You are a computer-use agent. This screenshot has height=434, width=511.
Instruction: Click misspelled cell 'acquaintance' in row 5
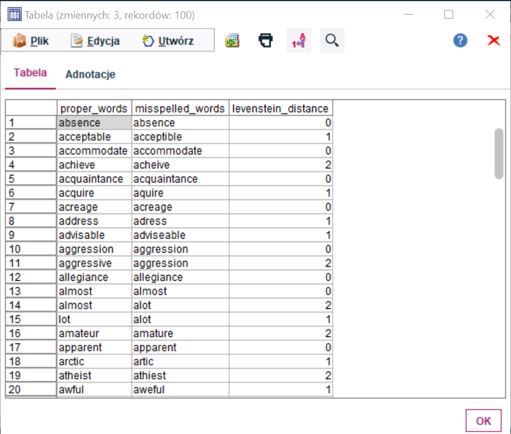tap(180, 178)
